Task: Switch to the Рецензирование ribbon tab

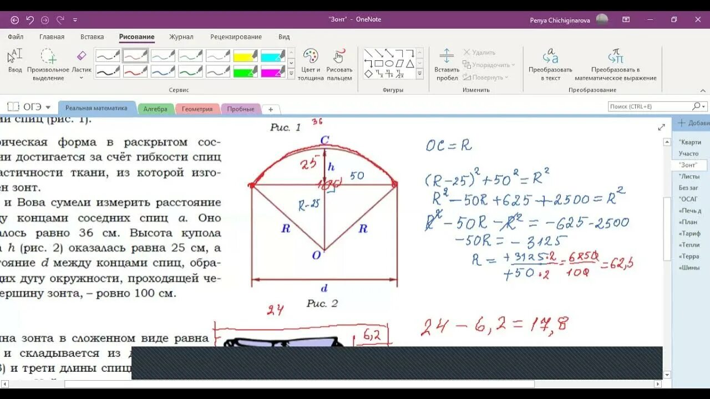Action: (x=236, y=37)
